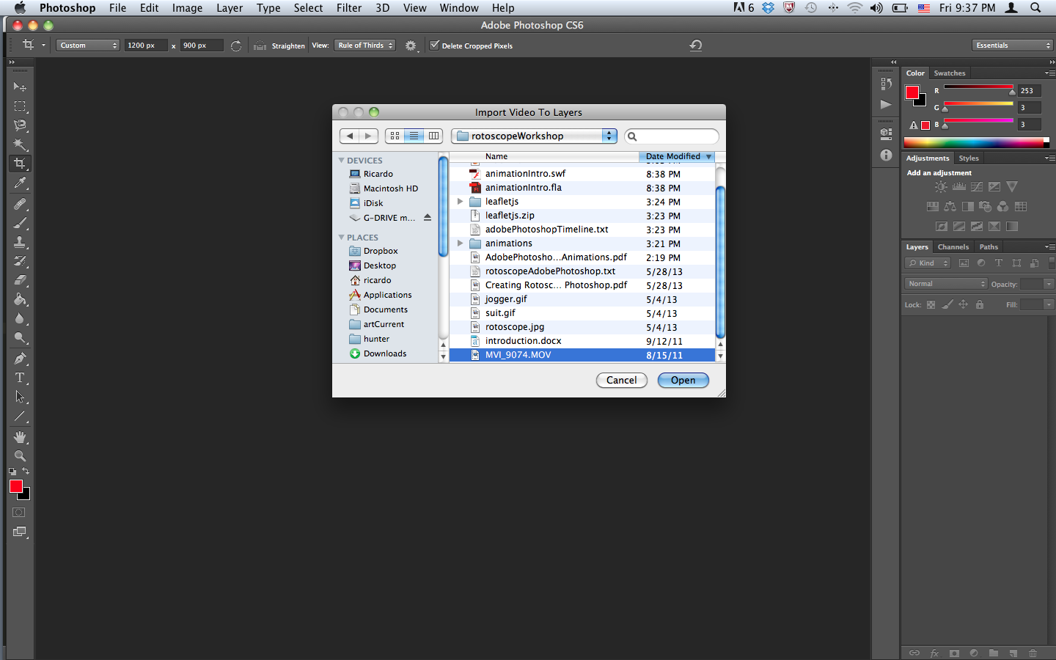Switch to the Channels tab

click(953, 247)
